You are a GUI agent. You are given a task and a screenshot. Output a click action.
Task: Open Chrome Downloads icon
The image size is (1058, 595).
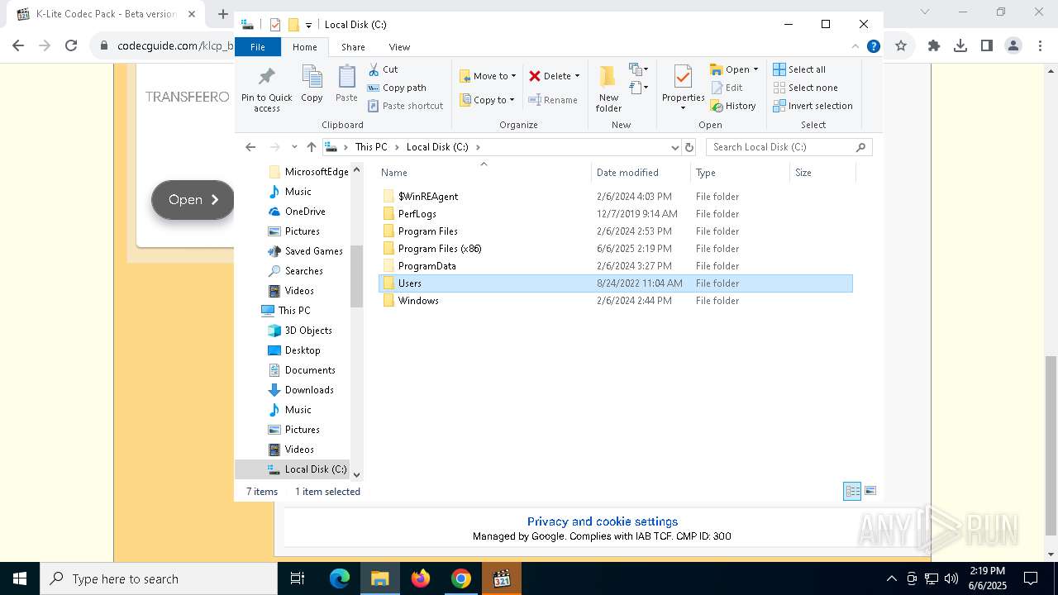coord(960,46)
